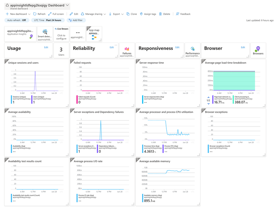This screenshot has height=208, width=275.
Task: Click filter icon on Average available memory tile
Action: [x=138, y=160]
